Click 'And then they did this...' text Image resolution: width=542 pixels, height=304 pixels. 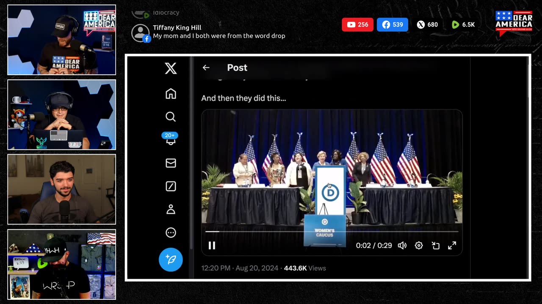243,98
